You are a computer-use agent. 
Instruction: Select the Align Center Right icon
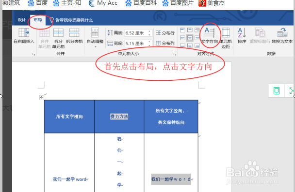(197, 38)
